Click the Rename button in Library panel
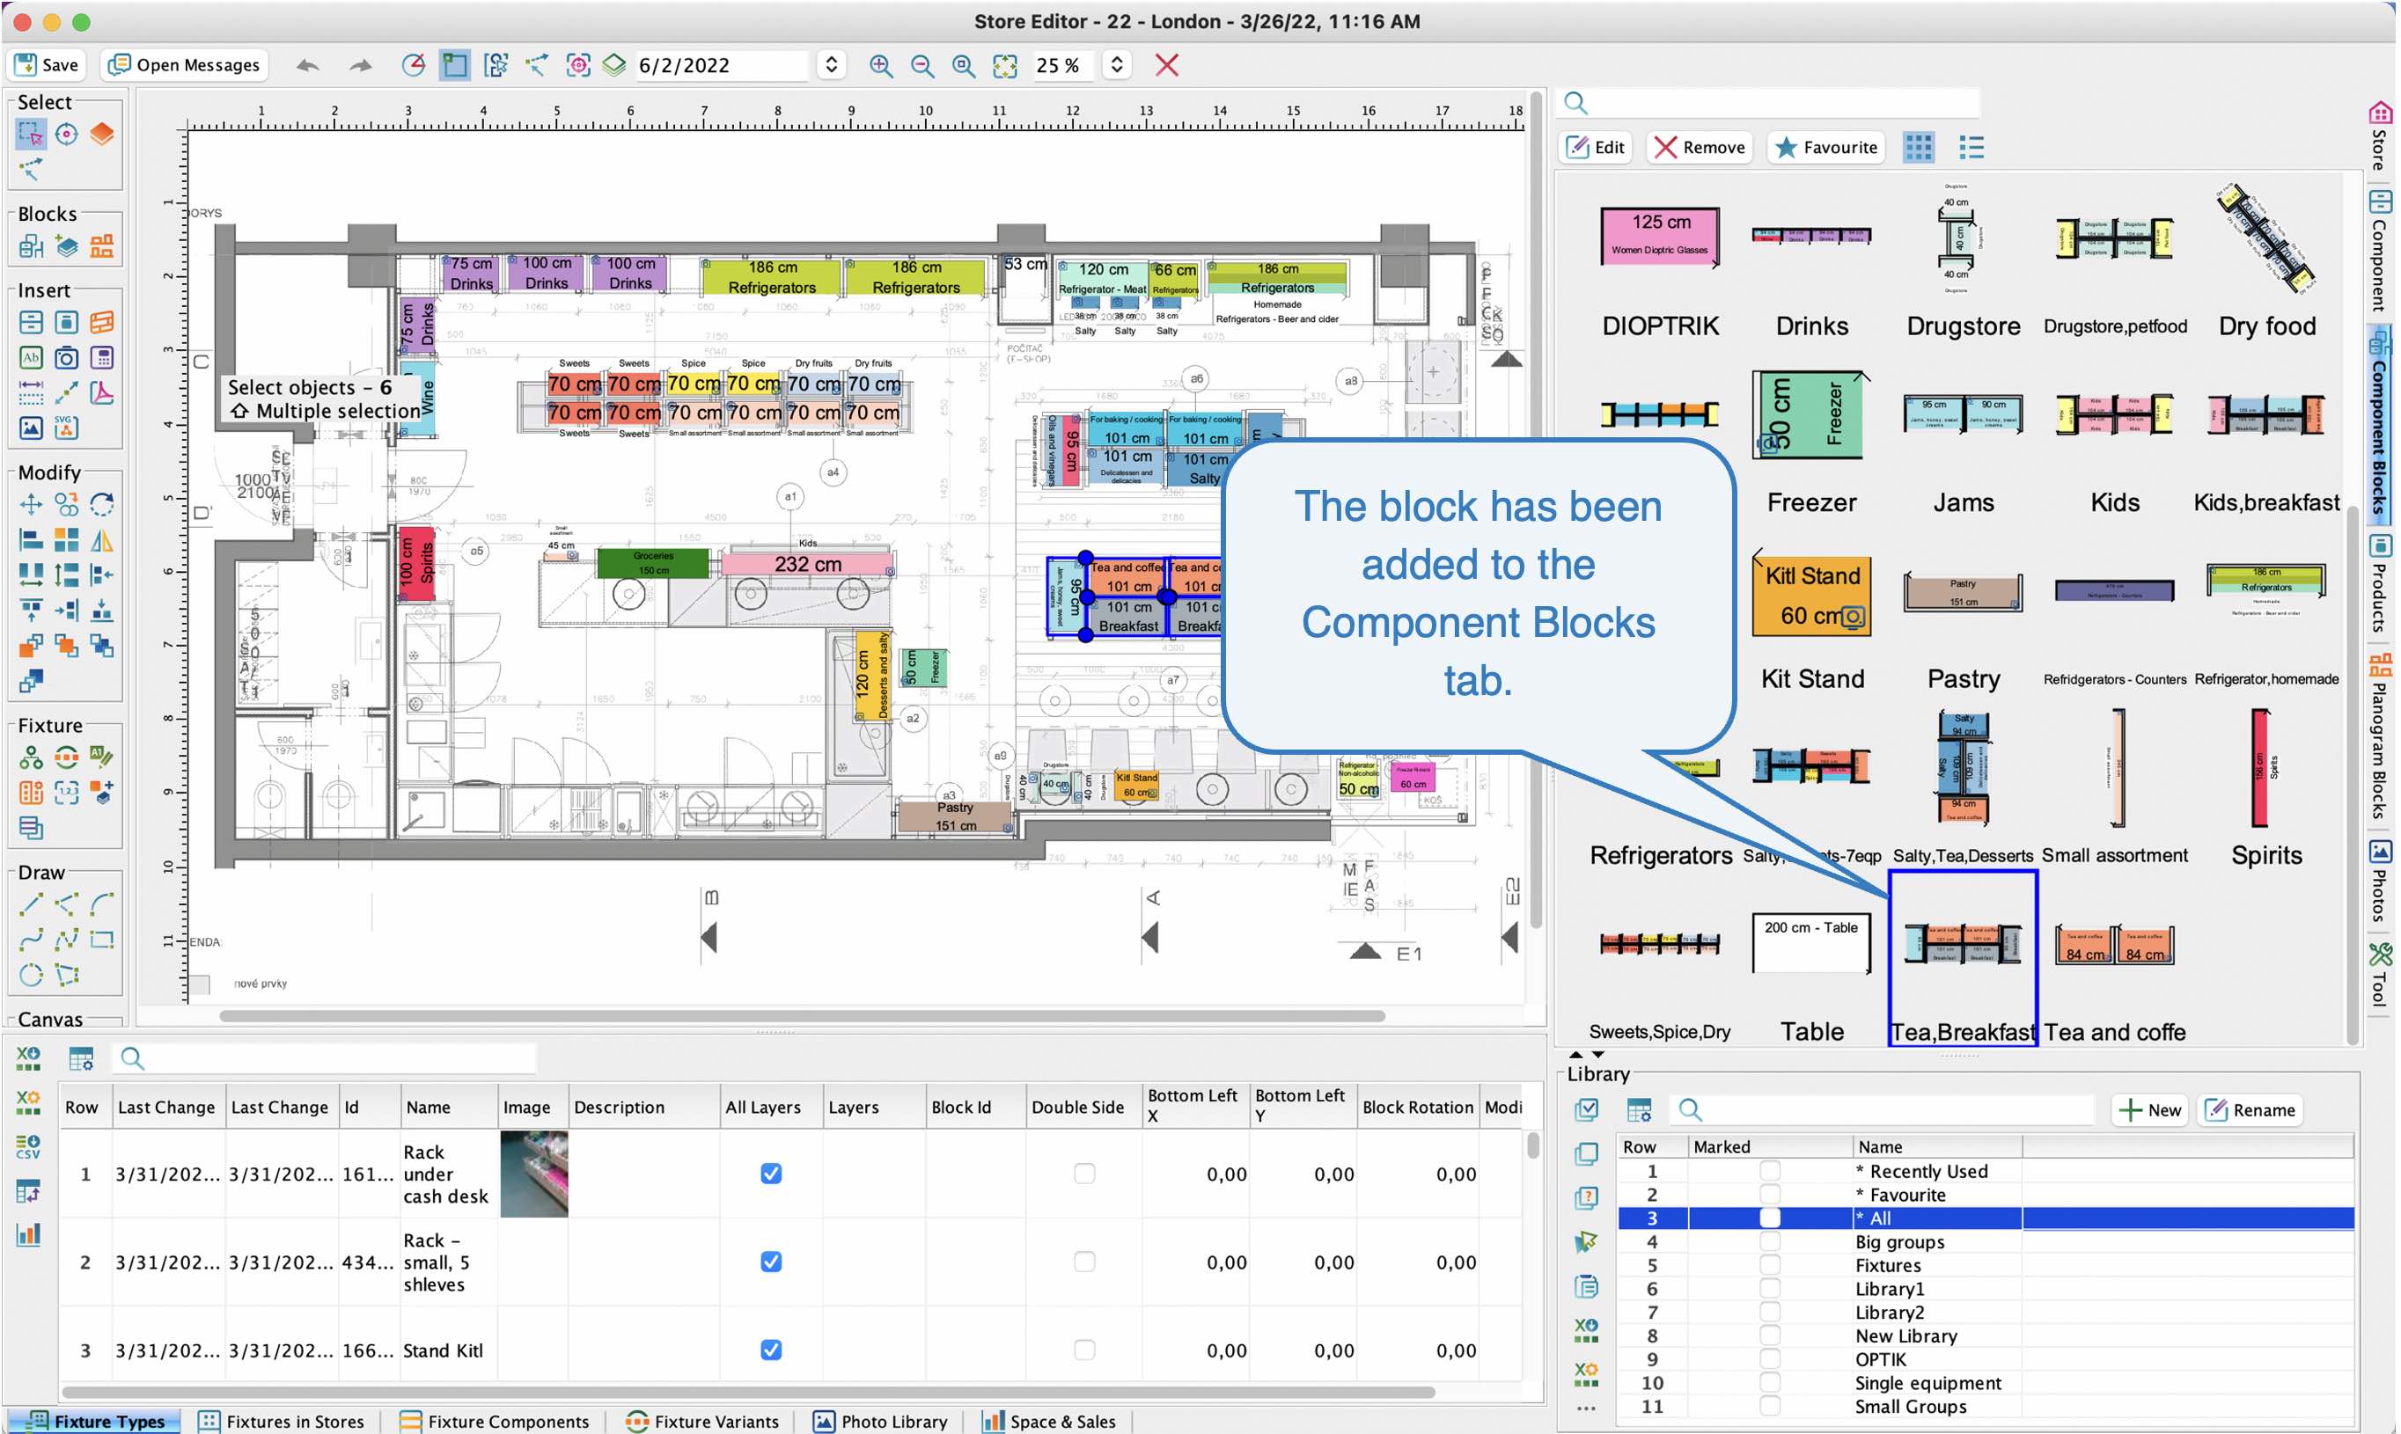 point(2250,1109)
